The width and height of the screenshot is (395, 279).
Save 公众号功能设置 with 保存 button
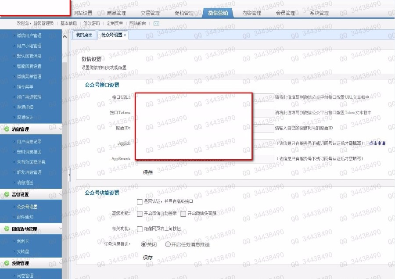tap(148, 258)
